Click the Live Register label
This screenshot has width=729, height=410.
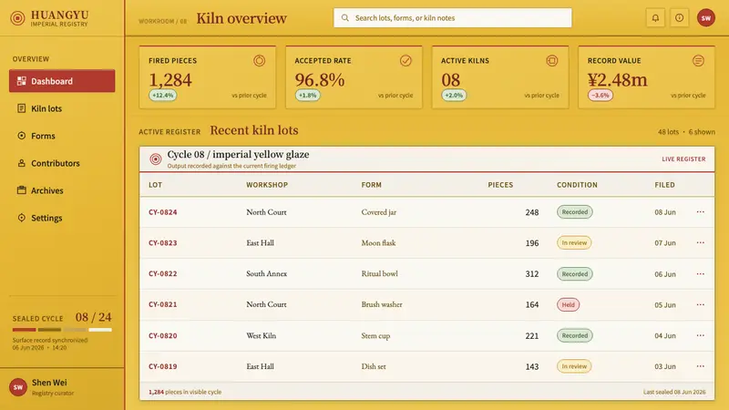683,159
